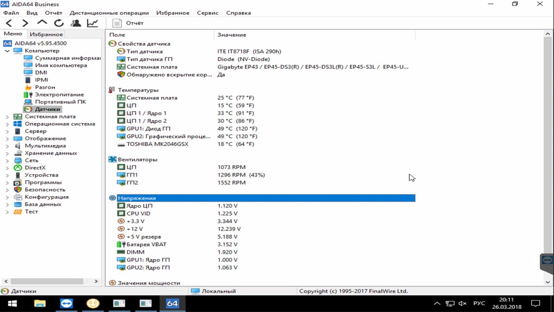Switch to the Избранное sidebar tab
This screenshot has width=554, height=312.
46,34
